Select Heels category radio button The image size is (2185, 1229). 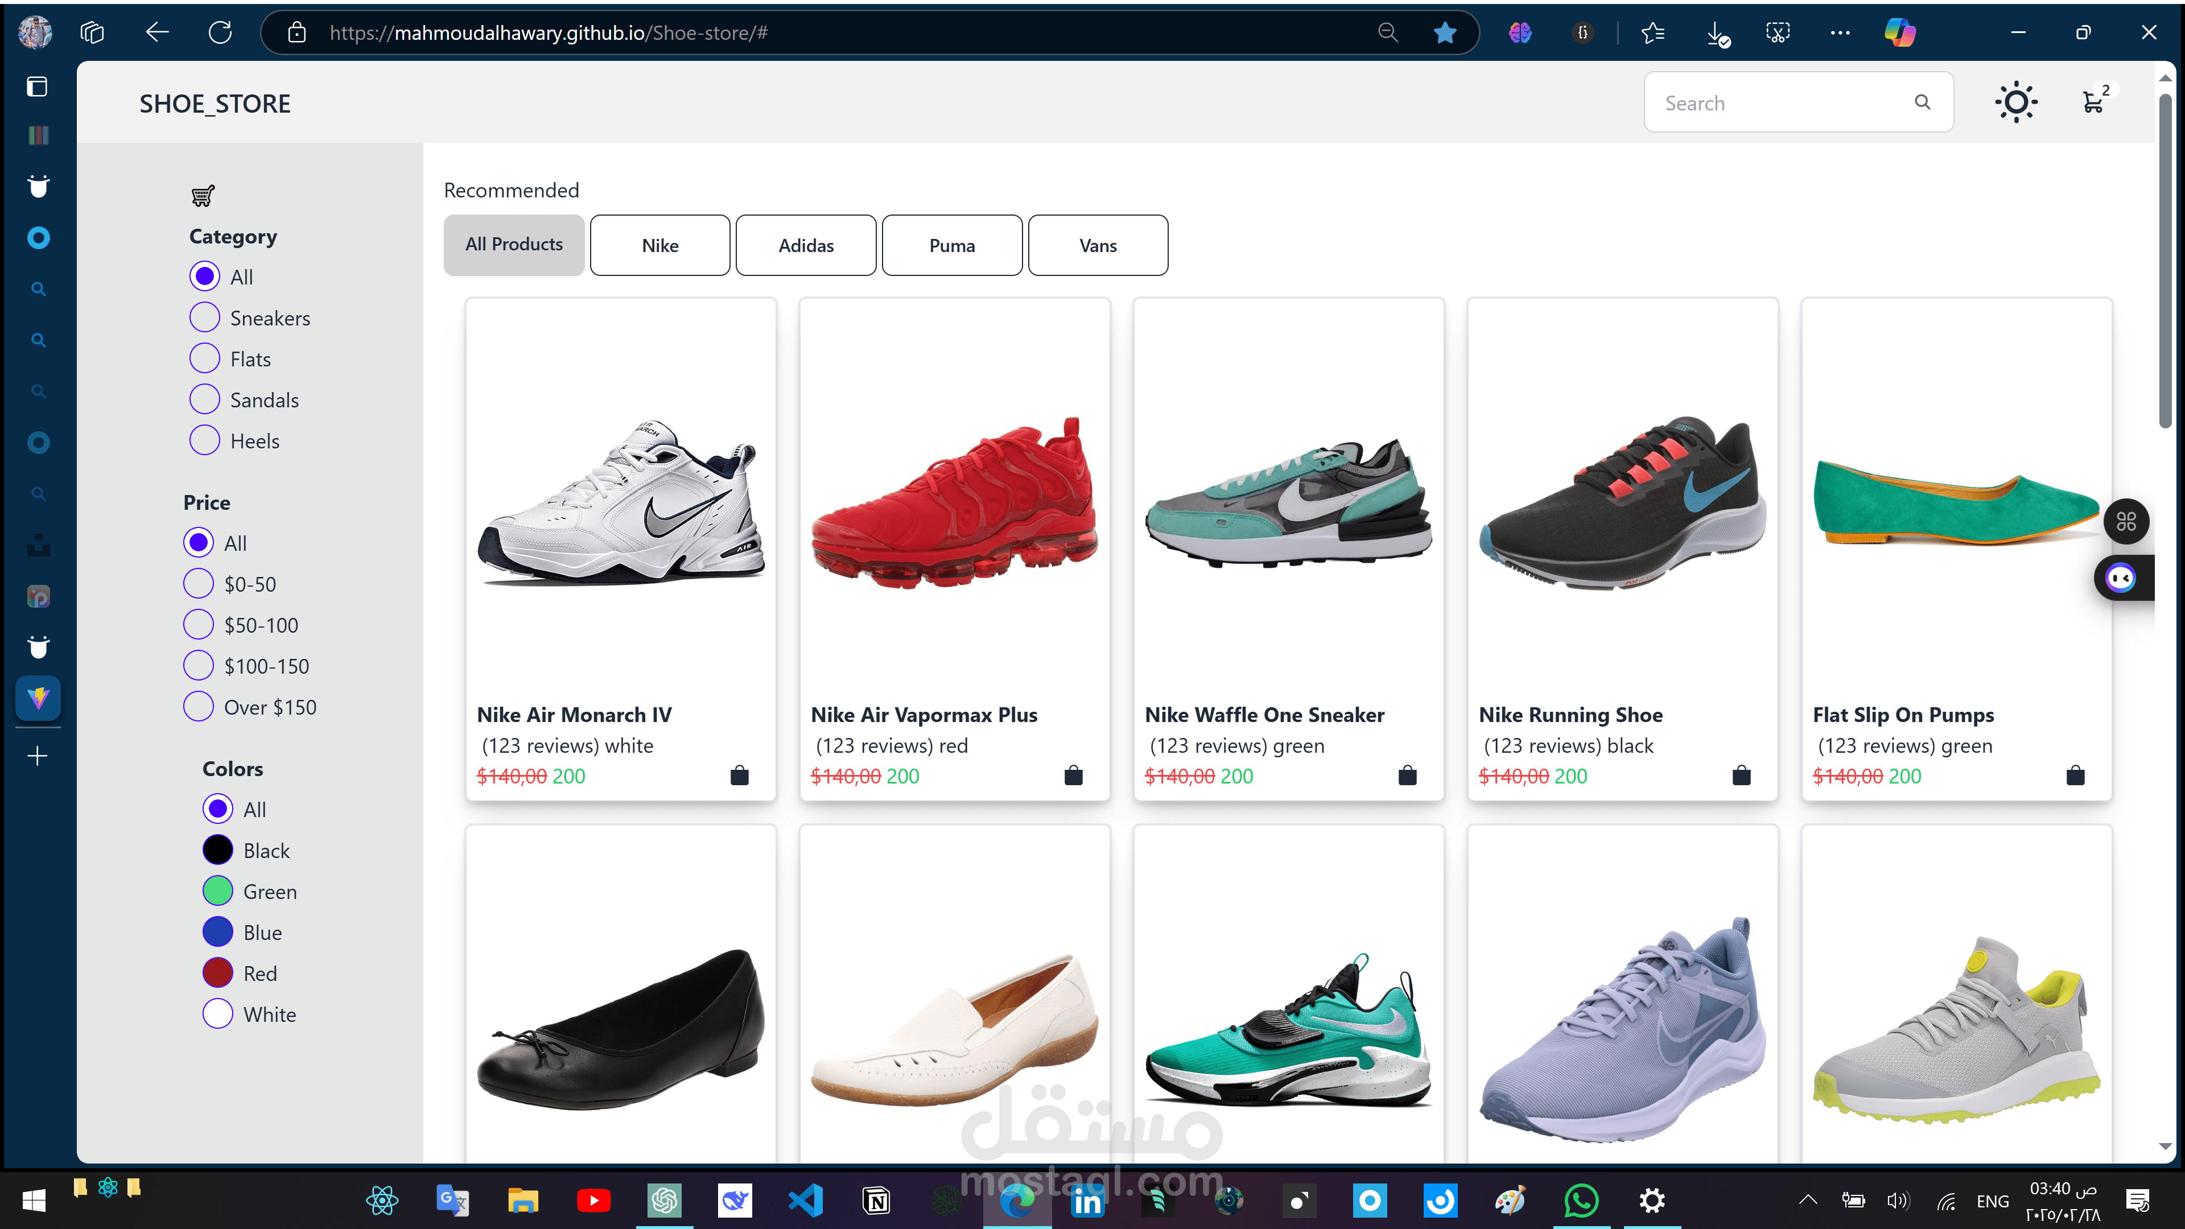click(x=204, y=440)
